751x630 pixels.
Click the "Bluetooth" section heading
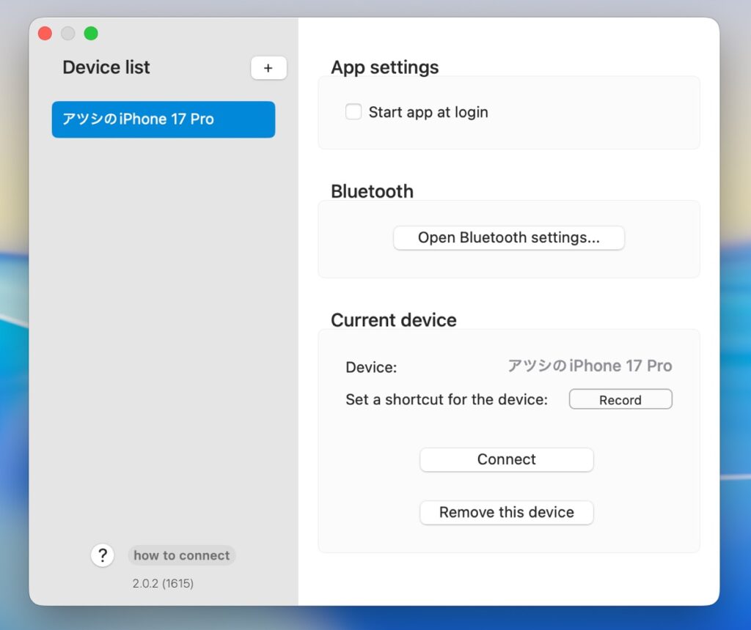[372, 192]
